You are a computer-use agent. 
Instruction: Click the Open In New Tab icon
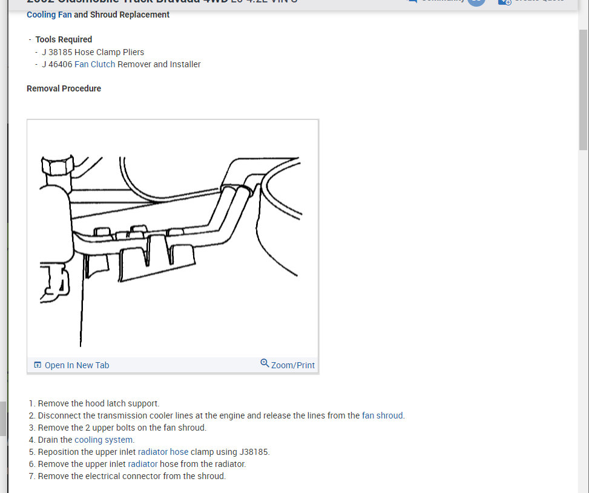pos(38,365)
